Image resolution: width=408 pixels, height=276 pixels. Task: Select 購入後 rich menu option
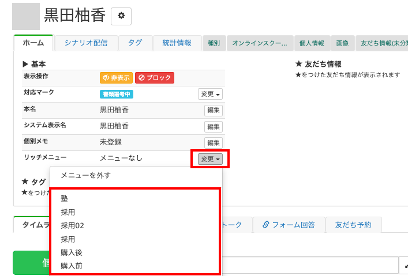[x=72, y=252]
